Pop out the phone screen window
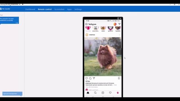The image size is (180, 101). (x=118, y=18)
